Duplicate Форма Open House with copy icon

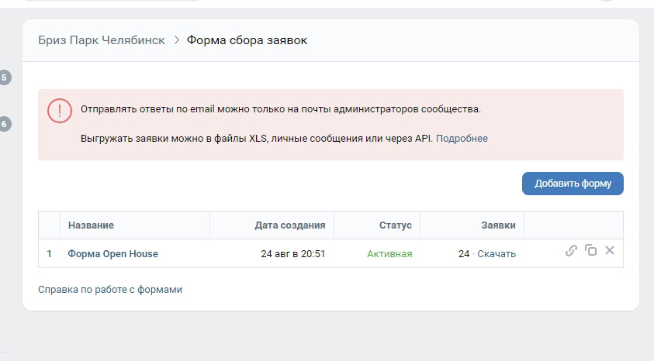click(x=590, y=249)
